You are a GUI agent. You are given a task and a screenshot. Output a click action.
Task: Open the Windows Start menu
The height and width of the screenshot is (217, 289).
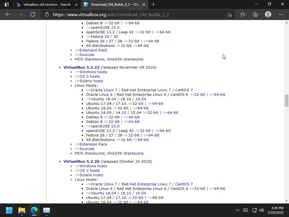(9, 210)
